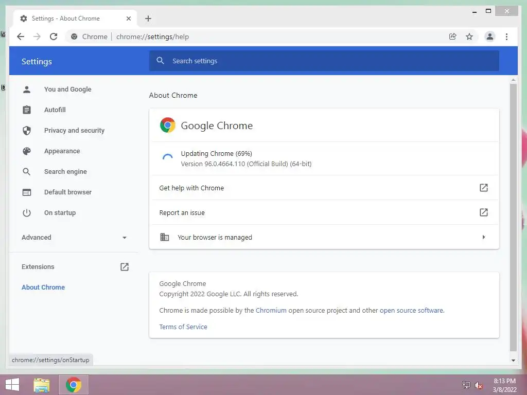Expand the Advanced settings section
Image resolution: width=527 pixels, height=395 pixels.
(x=74, y=238)
